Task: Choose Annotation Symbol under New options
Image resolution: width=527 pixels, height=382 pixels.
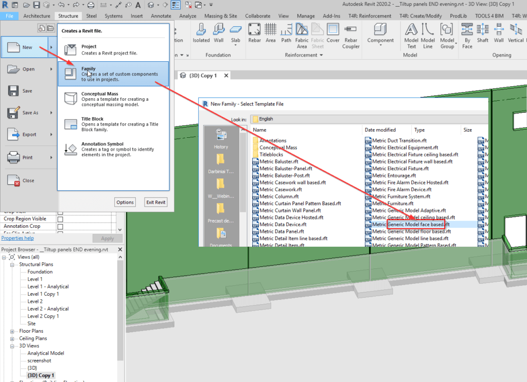Action: tap(113, 149)
